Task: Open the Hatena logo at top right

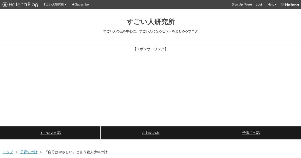Action: (290, 5)
